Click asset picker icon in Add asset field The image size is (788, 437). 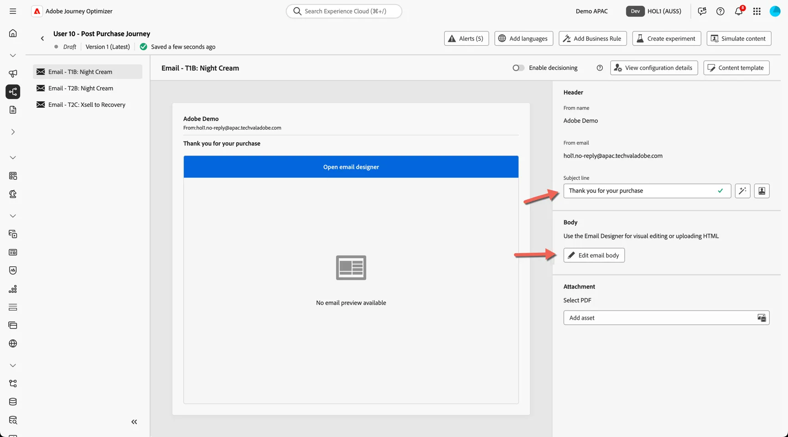(762, 318)
